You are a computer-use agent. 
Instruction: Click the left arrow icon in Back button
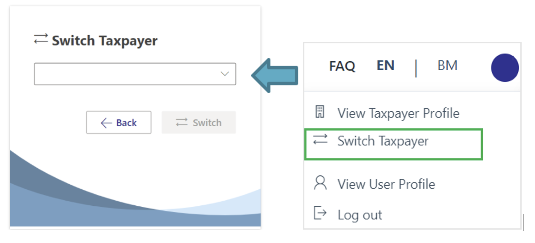(106, 123)
